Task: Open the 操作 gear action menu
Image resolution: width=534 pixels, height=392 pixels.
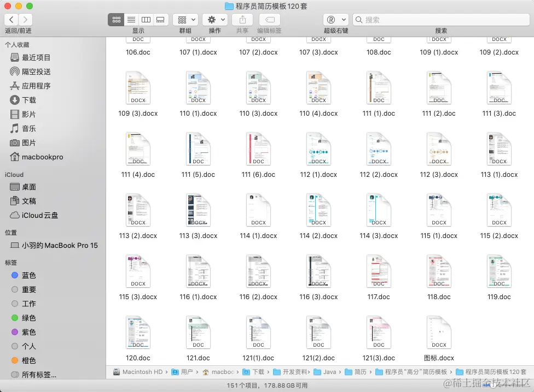Action: (215, 20)
